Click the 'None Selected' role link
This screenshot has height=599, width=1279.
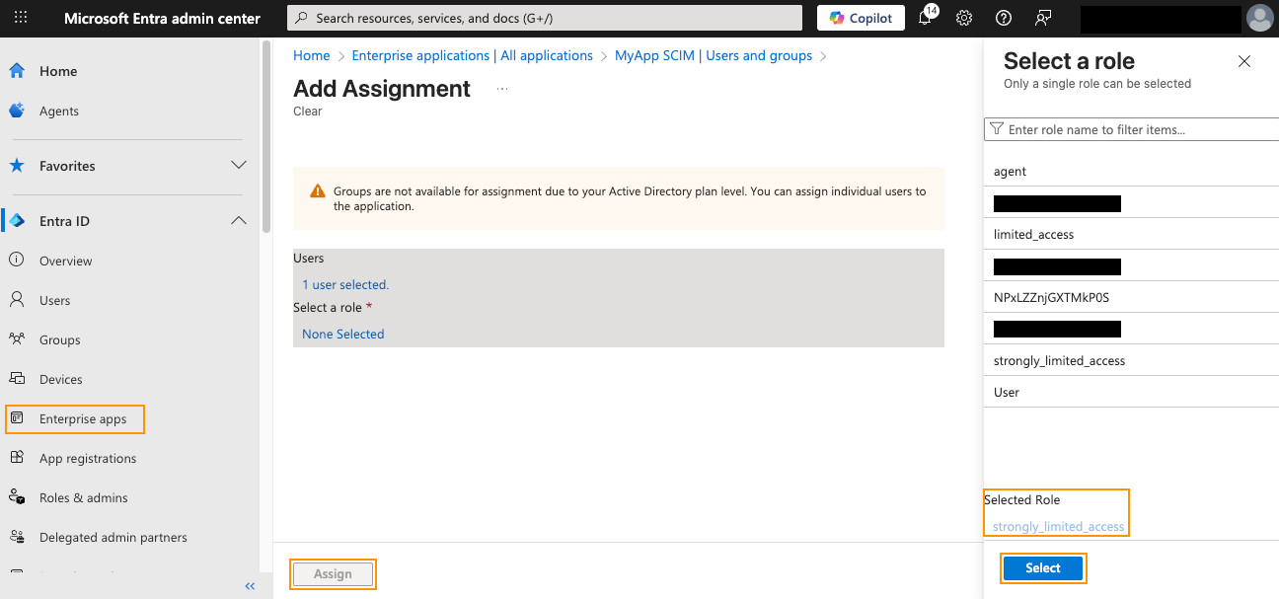[343, 334]
